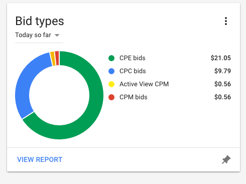Image resolution: width=246 pixels, height=184 pixels.
Task: Select the red CPM donut slice
Action: (57, 58)
